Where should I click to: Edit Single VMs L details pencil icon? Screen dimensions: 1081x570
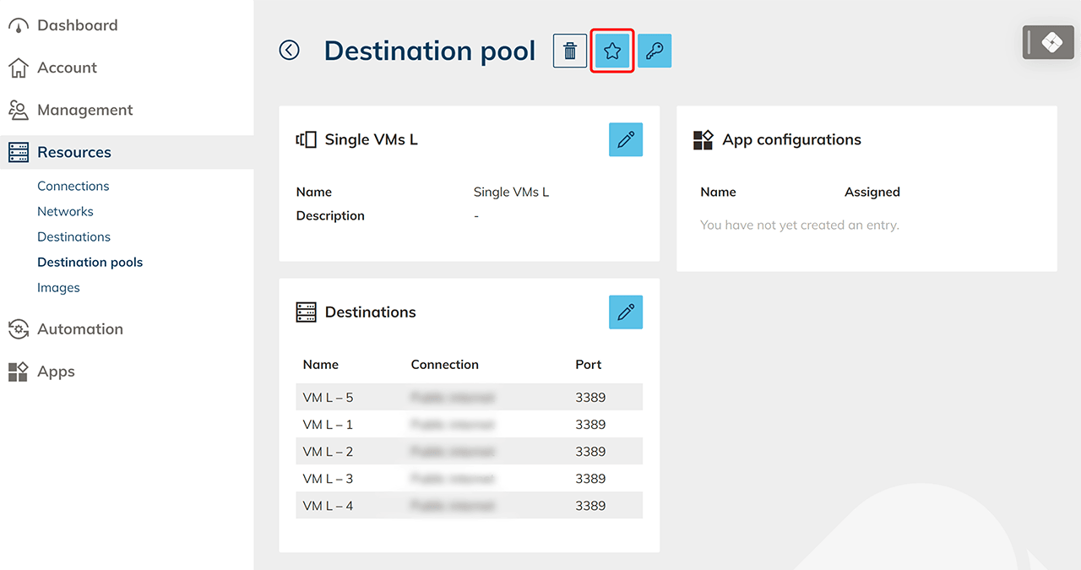click(626, 139)
